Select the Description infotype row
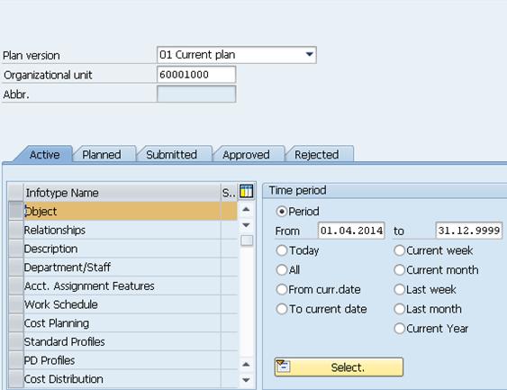Screen dimensions: 507x390 coord(131,249)
